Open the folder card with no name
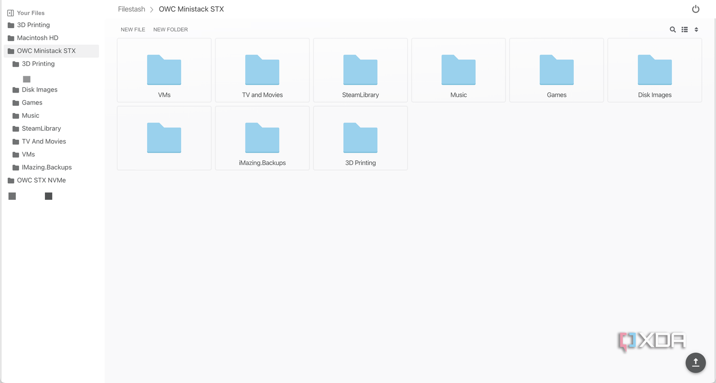The height and width of the screenshot is (383, 716). click(164, 138)
